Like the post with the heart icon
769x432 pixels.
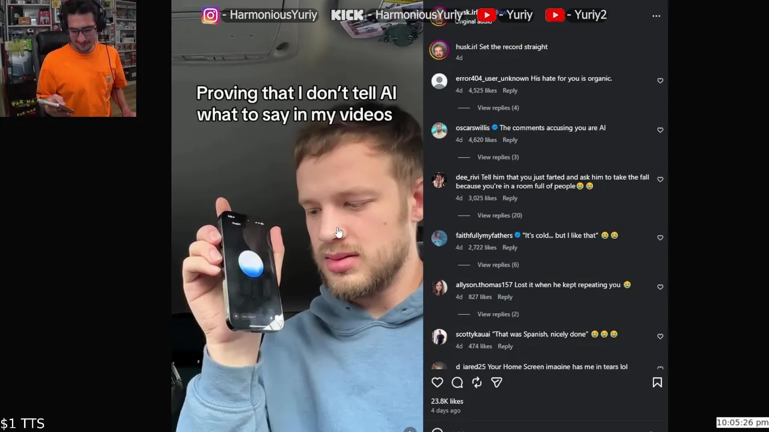[437, 382]
